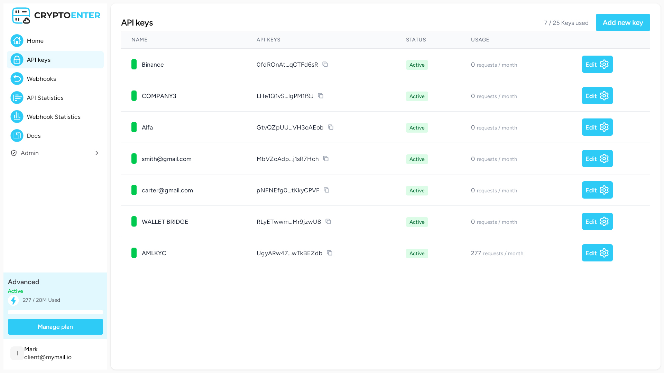This screenshot has height=373, width=664.
Task: Expand the Admin menu chevron
Action: 97,153
